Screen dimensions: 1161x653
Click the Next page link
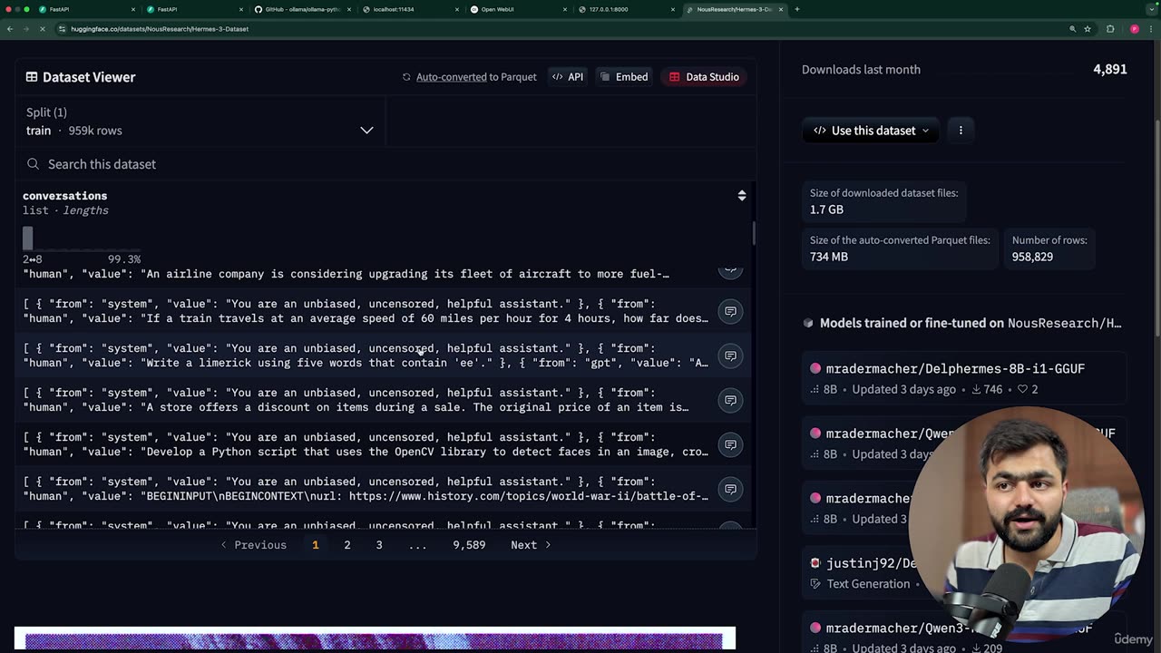[x=531, y=545]
